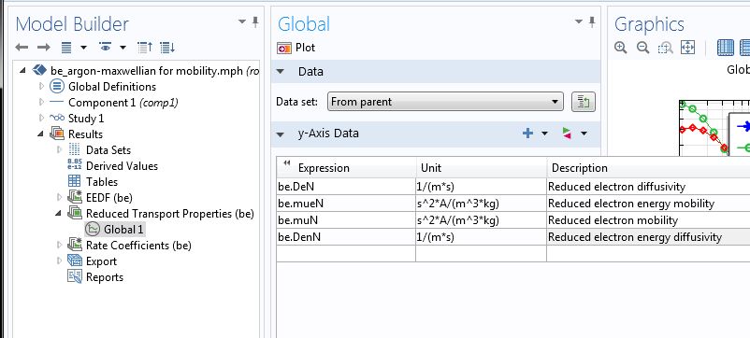Open the Data set From parent dropdown

pos(444,102)
